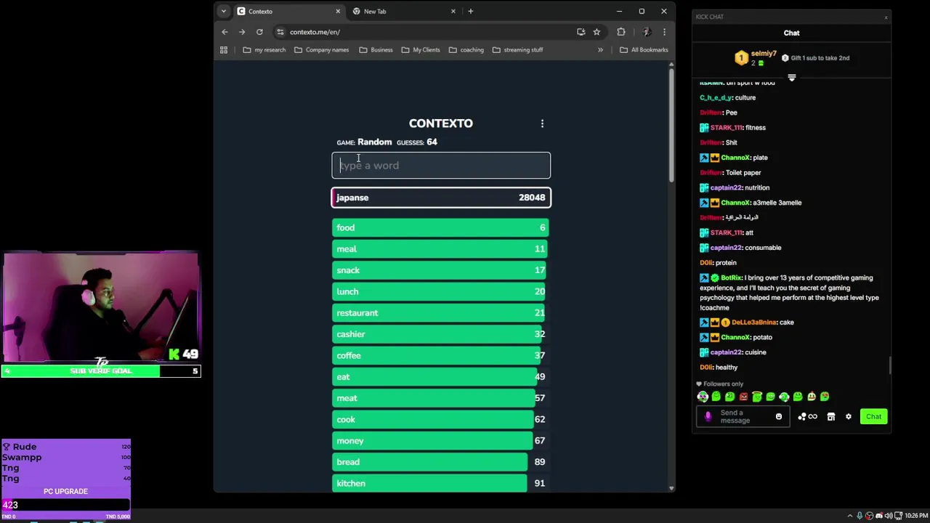Open the Kick chat shop icon
This screenshot has width=930, height=523.
830,417
